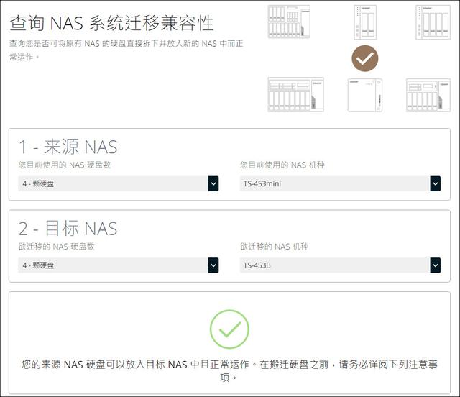460x397 pixels.
Task: Click the '2 - 目标 NAS' section heading
Action: 68,229
